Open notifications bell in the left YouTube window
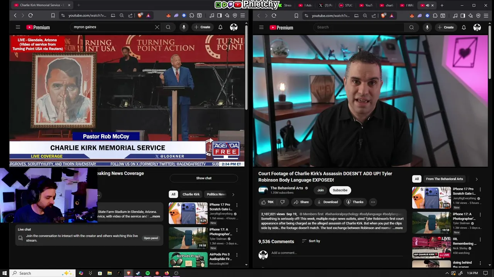This screenshot has width=494, height=277. (220, 27)
